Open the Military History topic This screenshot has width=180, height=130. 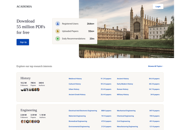click(x=123, y=95)
